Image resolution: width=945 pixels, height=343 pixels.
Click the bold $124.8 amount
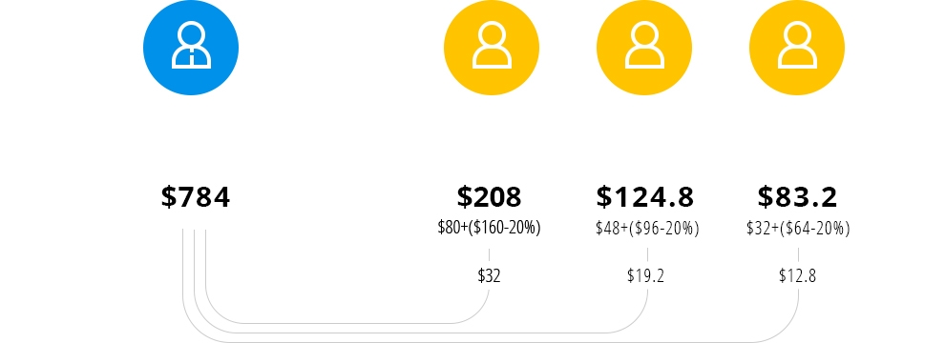[645, 197]
